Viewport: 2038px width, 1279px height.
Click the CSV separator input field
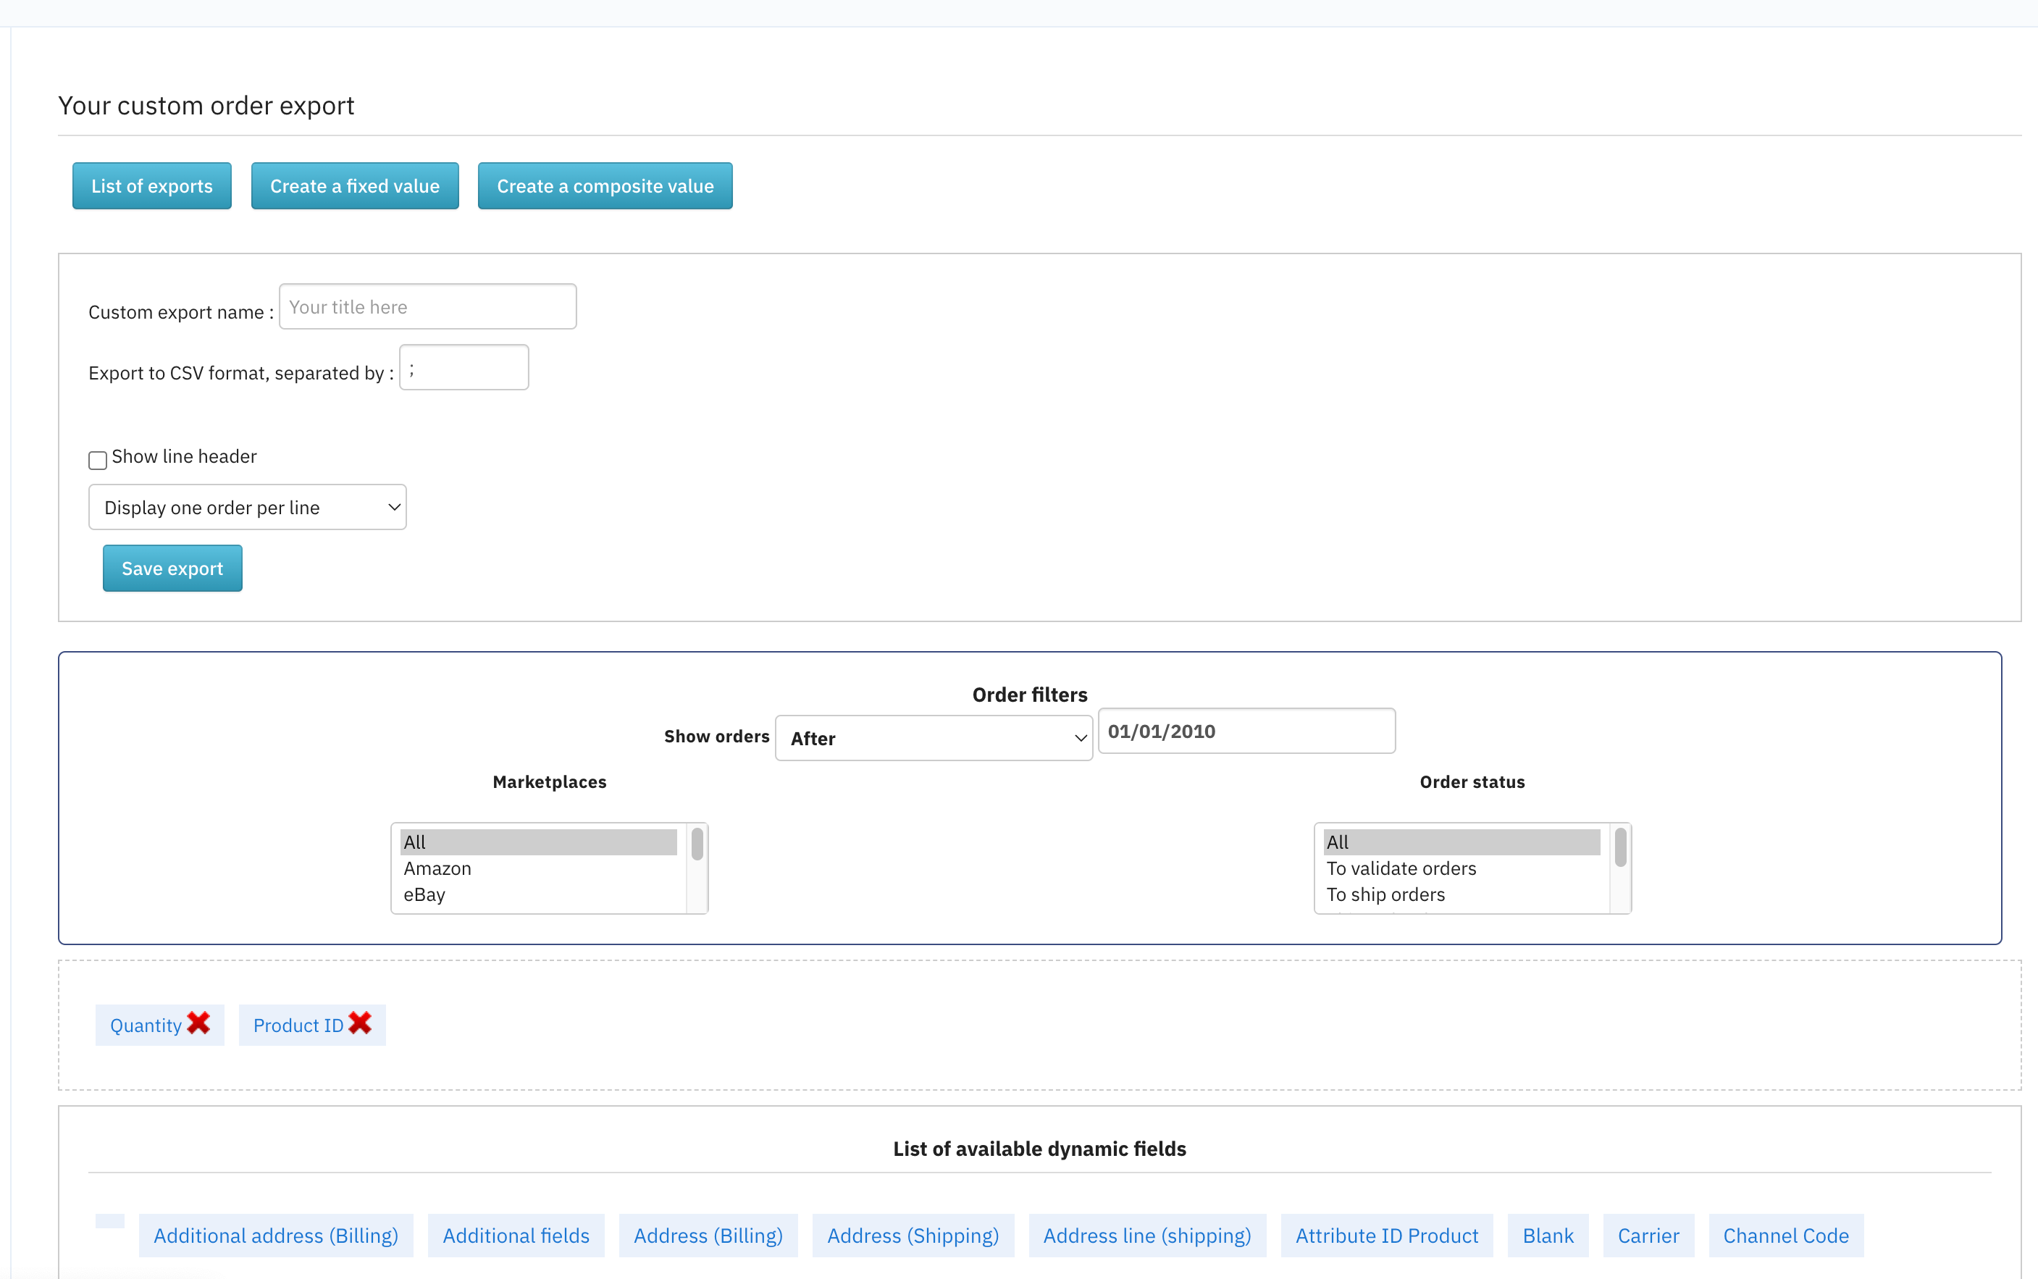pos(464,368)
